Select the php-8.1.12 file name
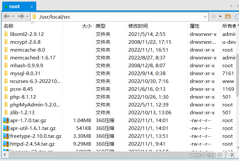 (23, 97)
